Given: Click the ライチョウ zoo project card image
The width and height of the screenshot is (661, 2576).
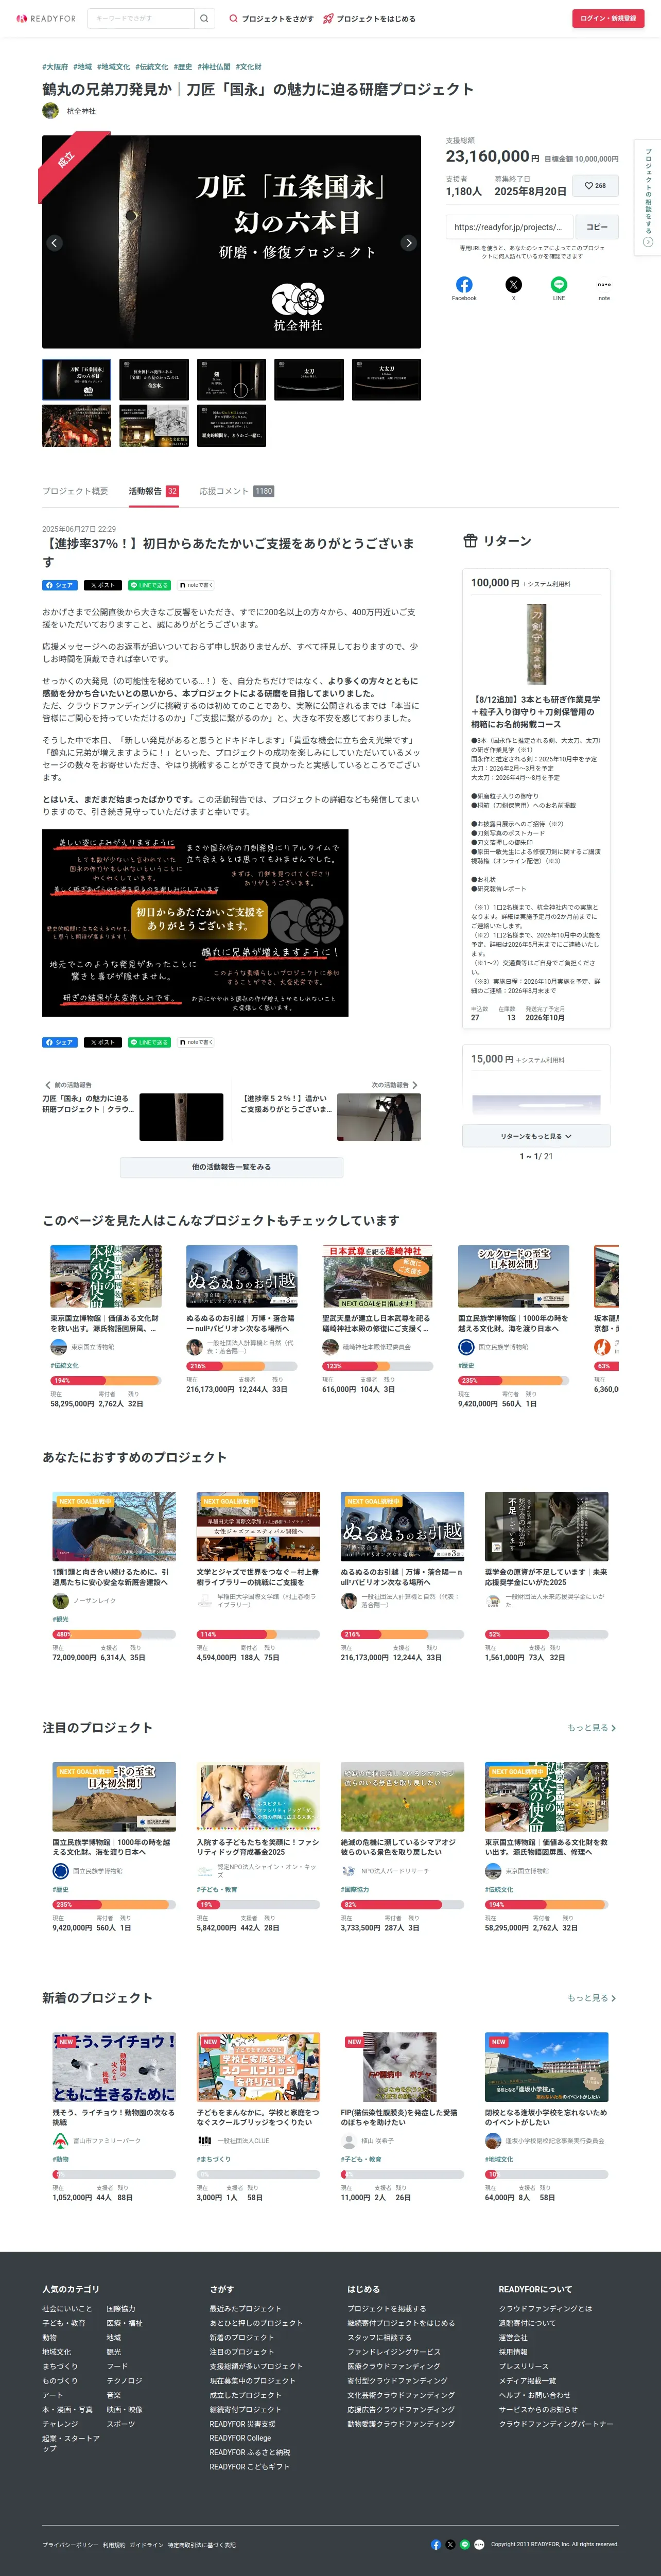Looking at the screenshot, I should (114, 2067).
